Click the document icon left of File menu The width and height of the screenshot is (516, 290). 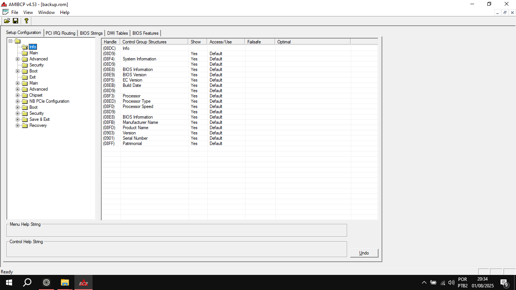click(6, 12)
